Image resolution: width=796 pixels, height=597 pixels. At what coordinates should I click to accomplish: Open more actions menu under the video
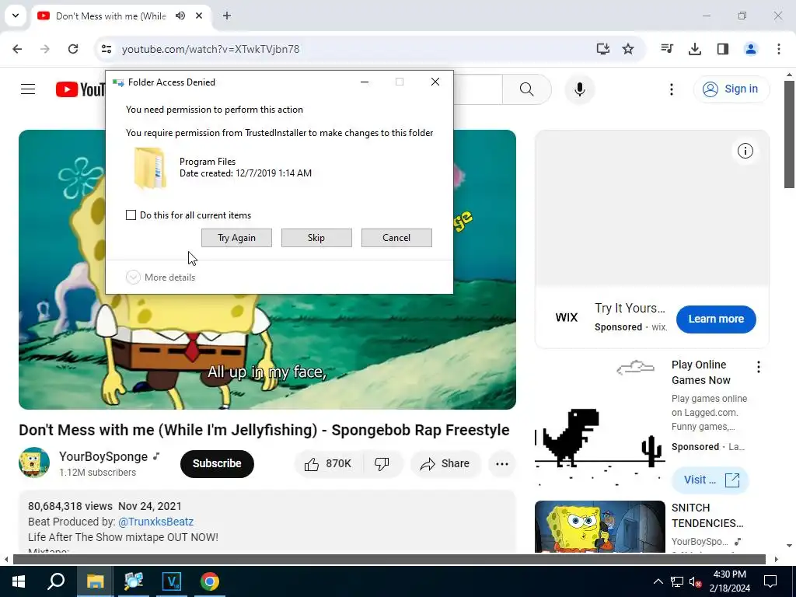[502, 463]
